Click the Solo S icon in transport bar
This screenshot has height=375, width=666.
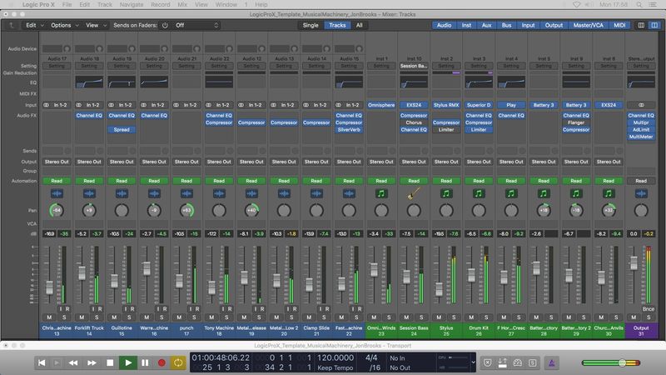coord(532,362)
